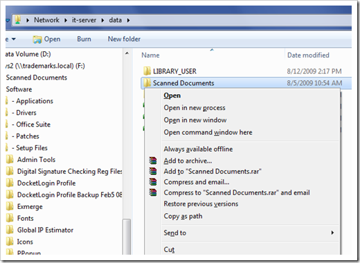Click Network breadcrumb in address bar

pyautogui.click(x=46, y=20)
